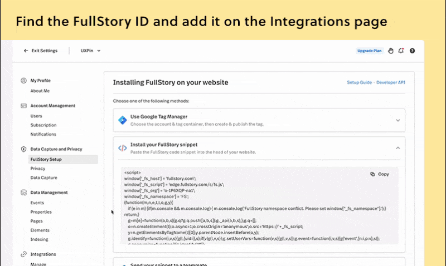Open Pages under Data Management
The height and width of the screenshot is (266, 446).
click(x=36, y=221)
